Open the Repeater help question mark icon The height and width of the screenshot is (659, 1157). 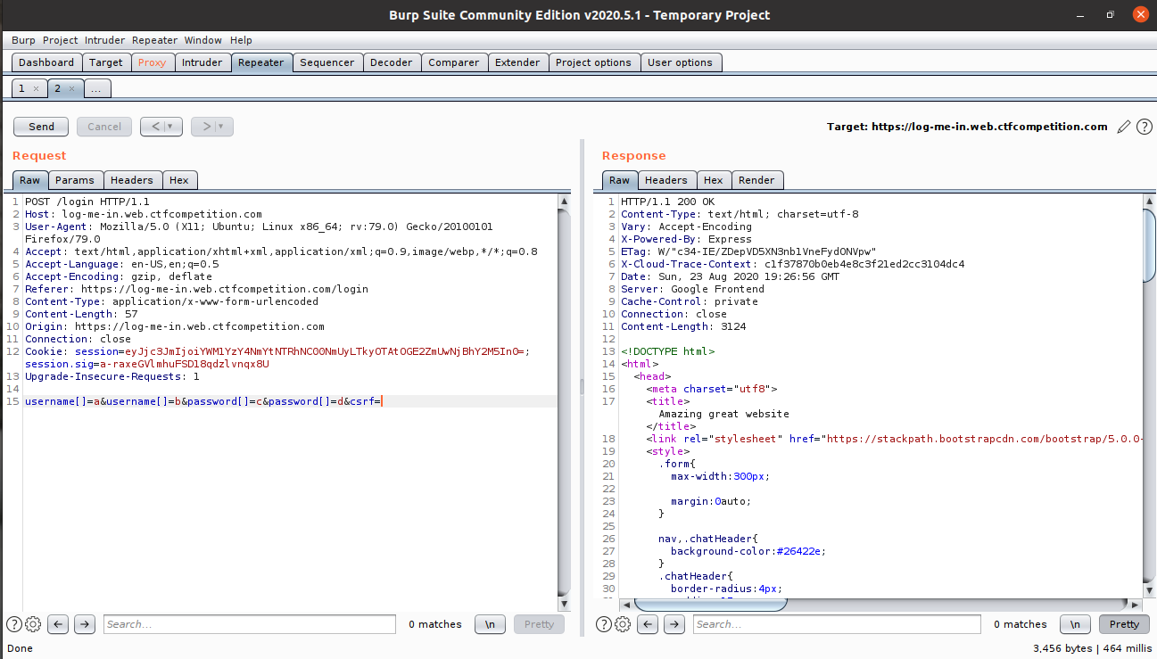1145,127
